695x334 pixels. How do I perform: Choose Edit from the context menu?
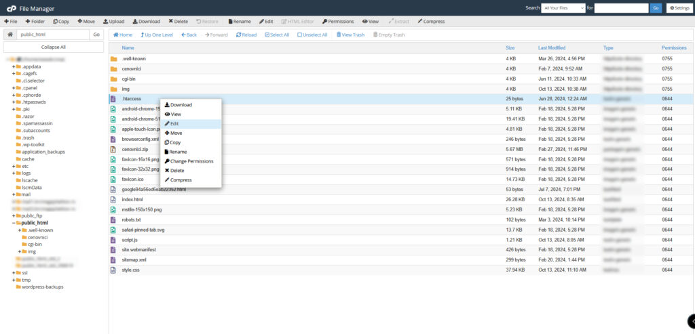[x=175, y=124]
